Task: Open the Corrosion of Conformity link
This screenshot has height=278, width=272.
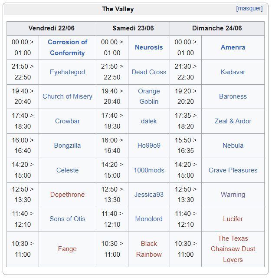Action: (x=68, y=47)
